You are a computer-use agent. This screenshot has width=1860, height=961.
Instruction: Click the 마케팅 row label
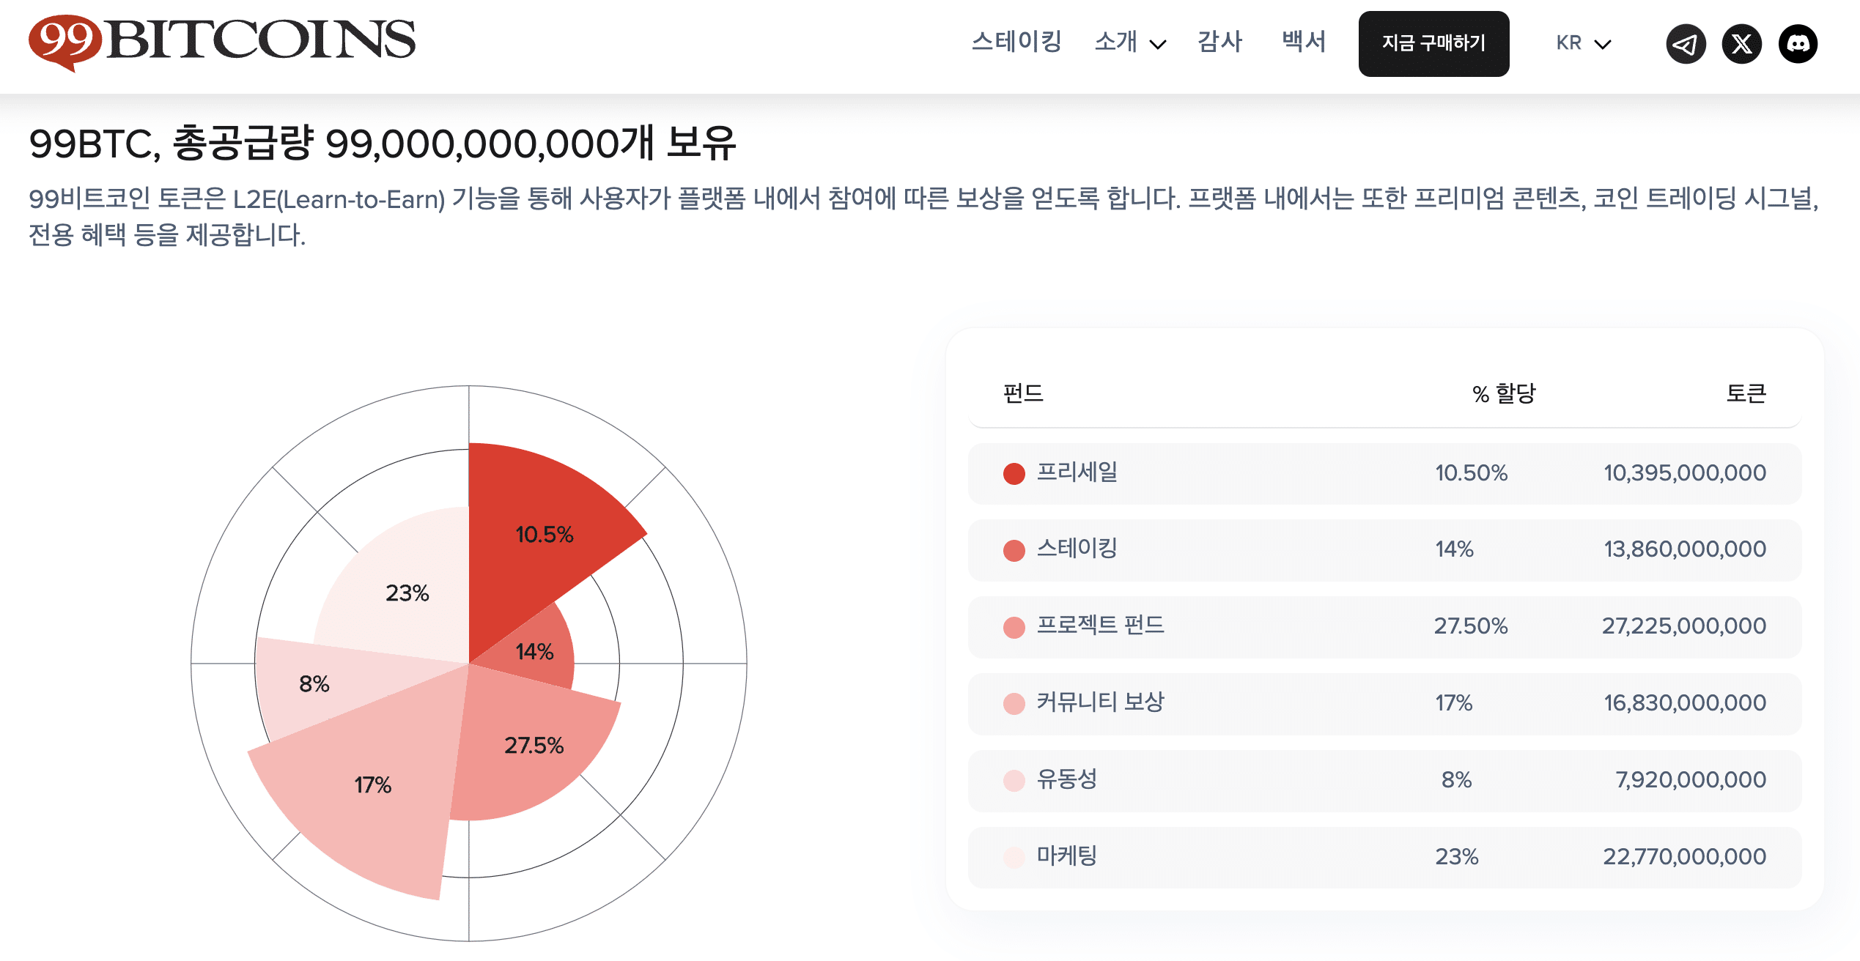tap(1066, 856)
